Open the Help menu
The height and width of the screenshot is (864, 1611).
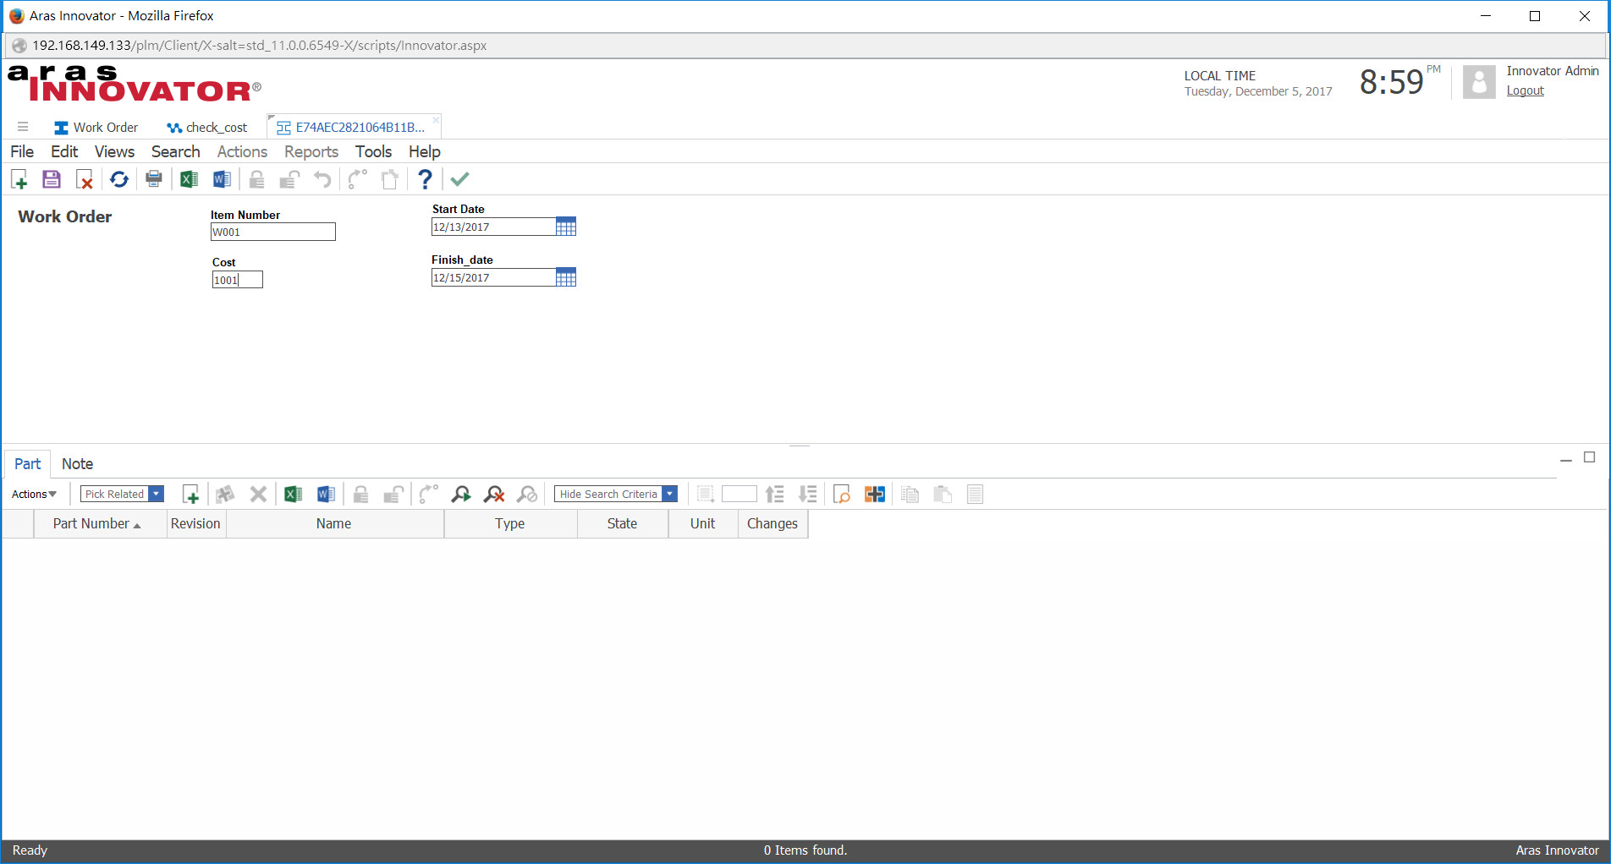425,151
